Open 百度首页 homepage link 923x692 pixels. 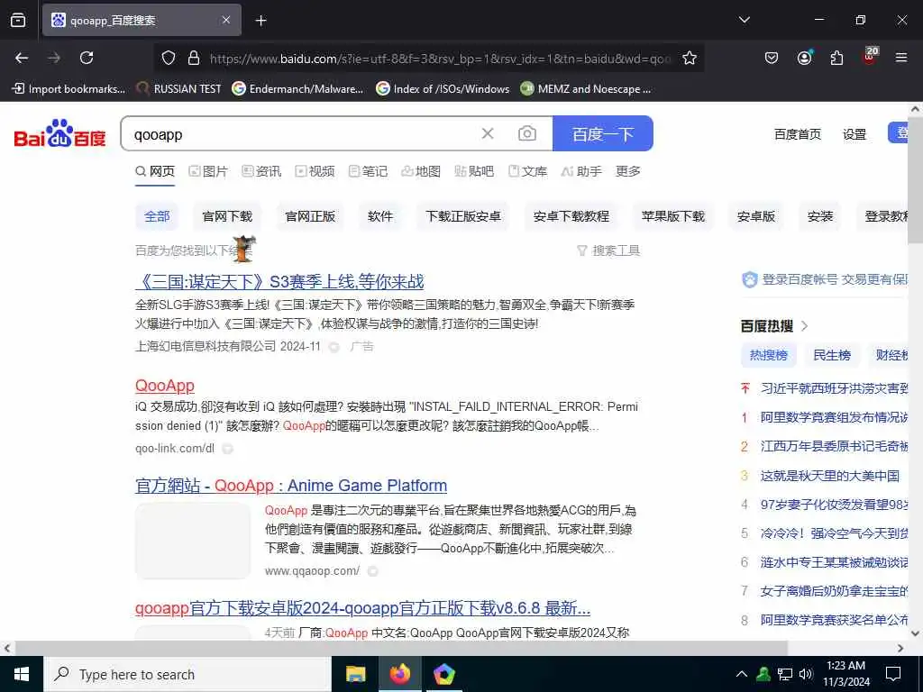click(798, 134)
